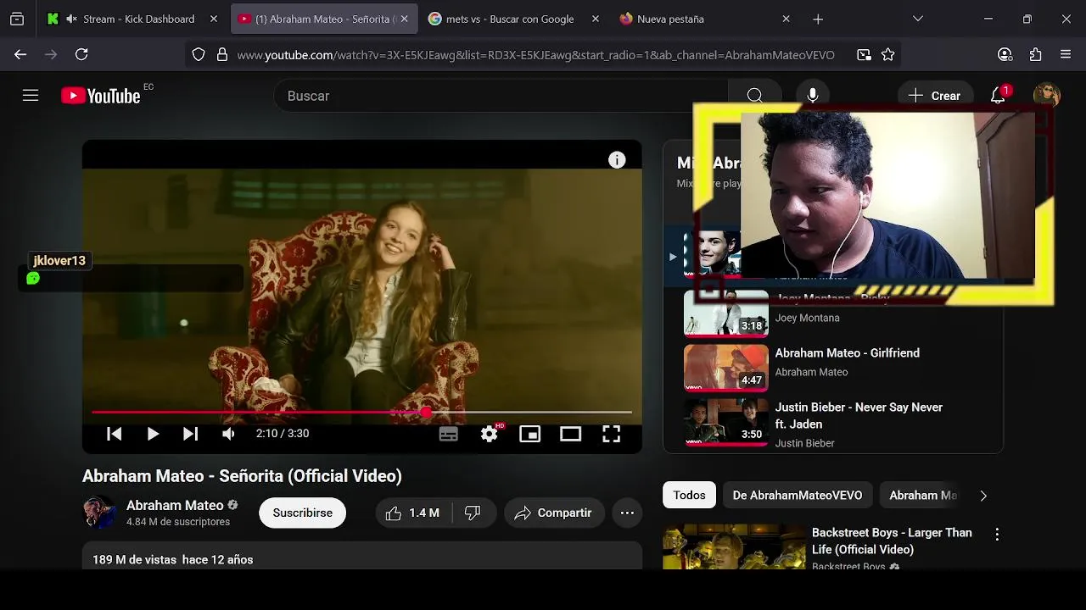Open YouTube notifications bell
This screenshot has width=1086, height=610.
coord(999,95)
